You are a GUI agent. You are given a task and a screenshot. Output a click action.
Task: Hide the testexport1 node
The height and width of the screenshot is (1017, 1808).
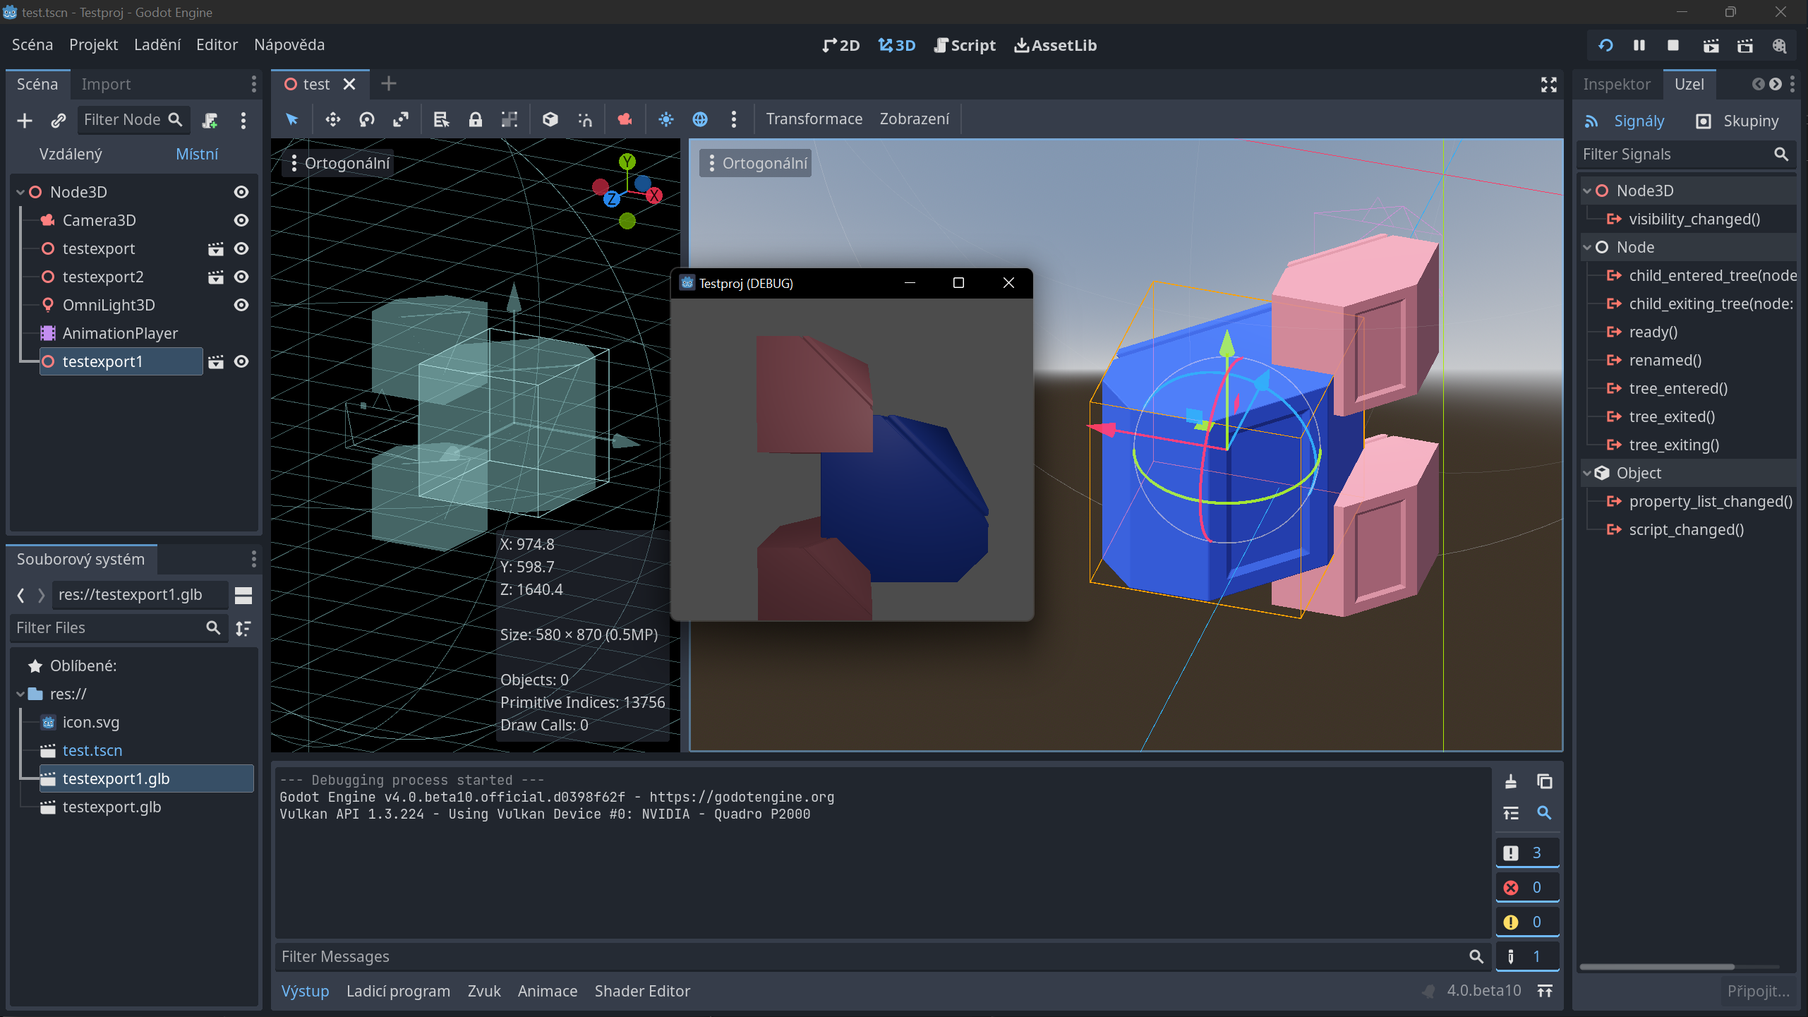click(x=241, y=362)
